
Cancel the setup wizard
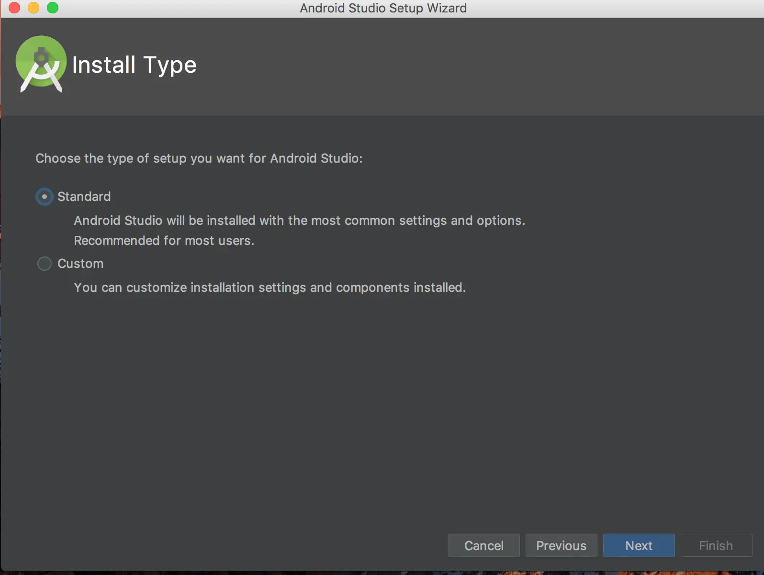click(483, 545)
